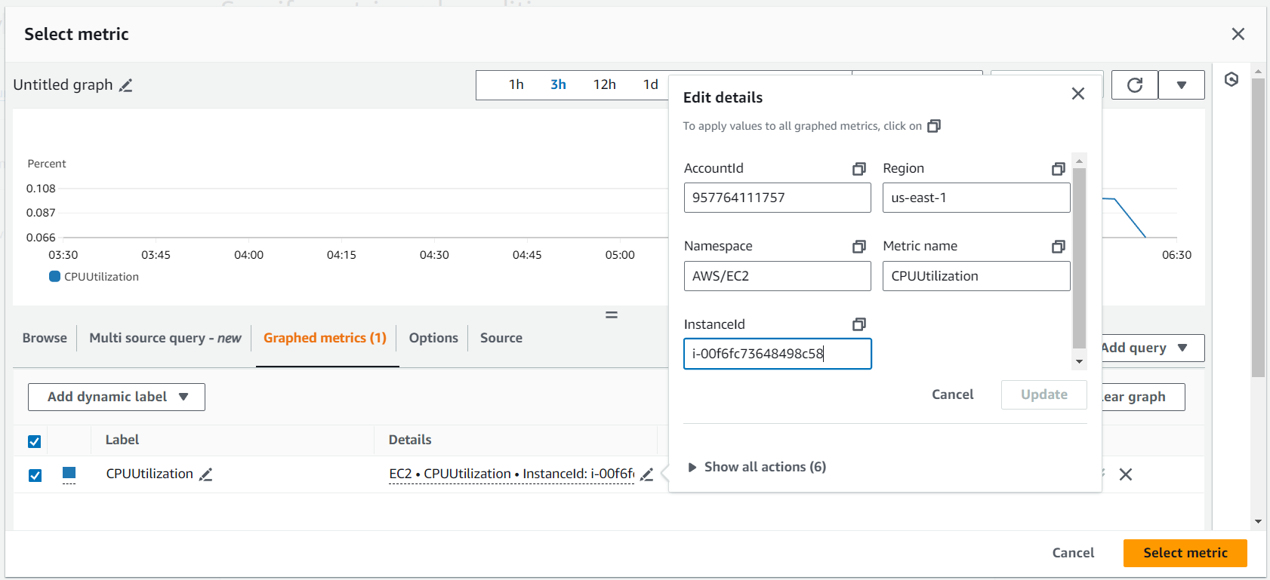The image size is (1270, 580).
Task: Click the copy icon beside Namespace
Action: [x=858, y=247]
